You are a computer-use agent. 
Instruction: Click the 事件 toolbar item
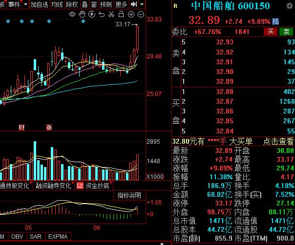point(14,4)
